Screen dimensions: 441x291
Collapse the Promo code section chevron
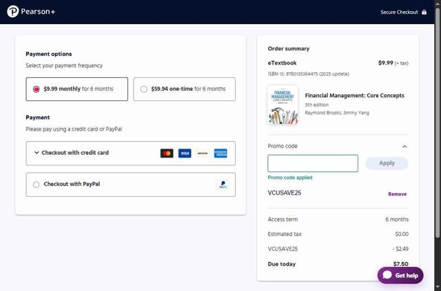click(404, 147)
